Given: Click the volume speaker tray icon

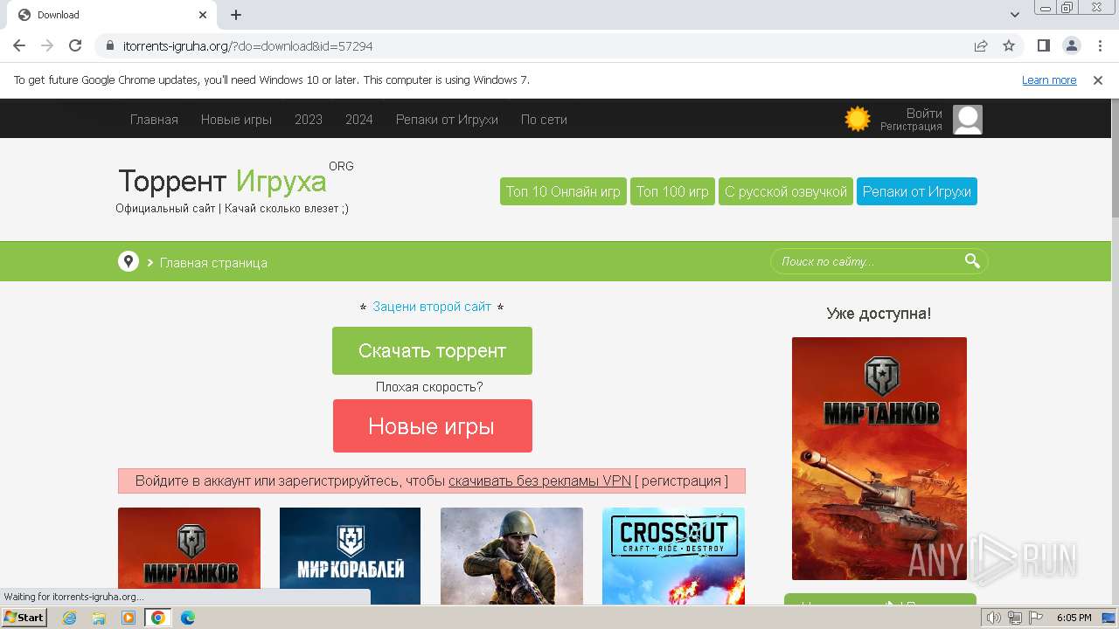Looking at the screenshot, I should pos(994,618).
